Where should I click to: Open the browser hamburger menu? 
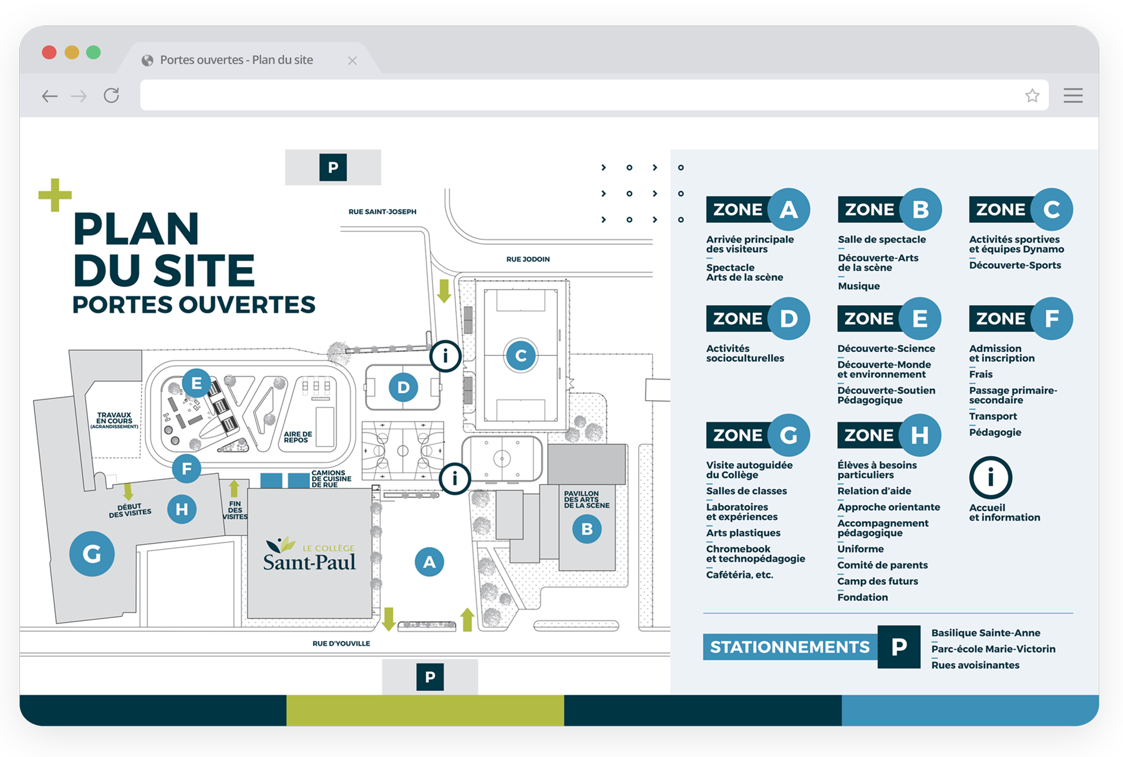(x=1073, y=95)
